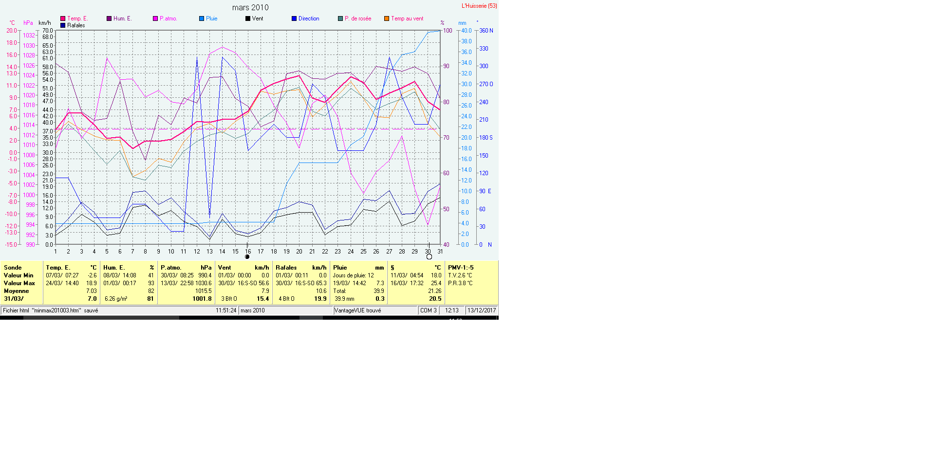Click the '90 E' direction axis label
The height and width of the screenshot is (454, 935).
[x=486, y=191]
